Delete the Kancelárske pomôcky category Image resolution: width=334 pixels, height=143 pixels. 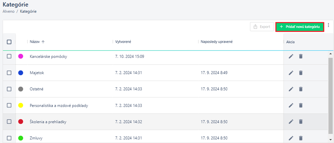click(300, 56)
